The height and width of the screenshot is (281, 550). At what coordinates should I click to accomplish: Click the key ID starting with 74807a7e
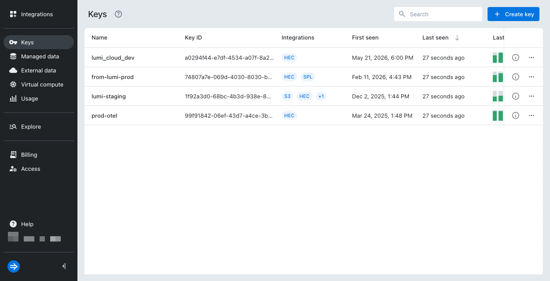(229, 77)
